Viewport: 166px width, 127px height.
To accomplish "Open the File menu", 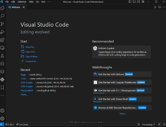I will click(x=7, y=2).
